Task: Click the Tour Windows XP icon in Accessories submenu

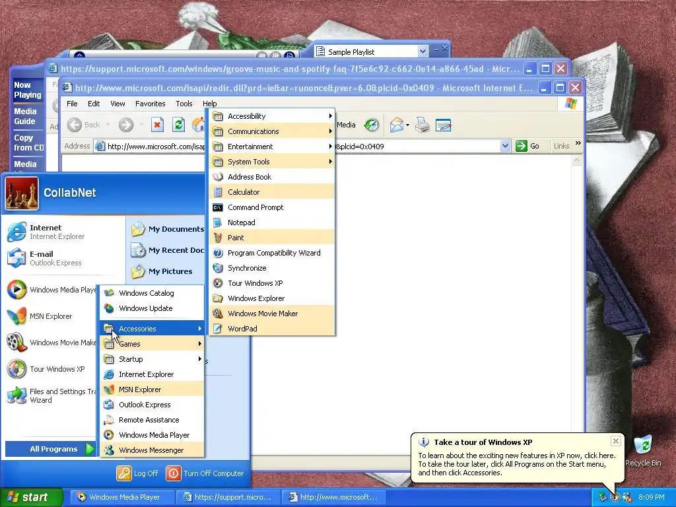Action: (x=218, y=283)
